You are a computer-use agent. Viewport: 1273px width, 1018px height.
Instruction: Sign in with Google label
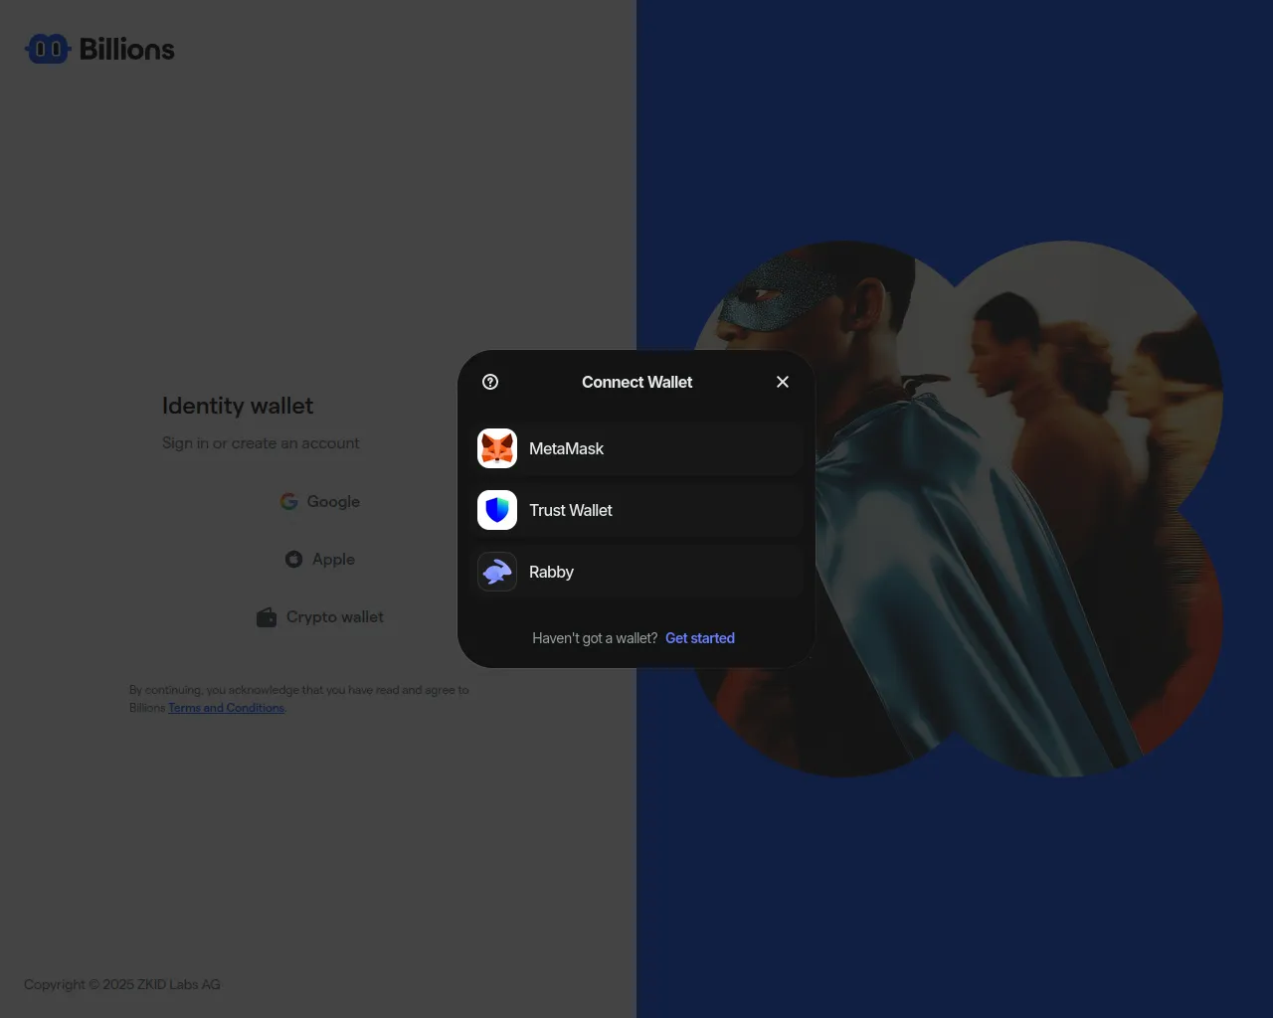coord(333,502)
